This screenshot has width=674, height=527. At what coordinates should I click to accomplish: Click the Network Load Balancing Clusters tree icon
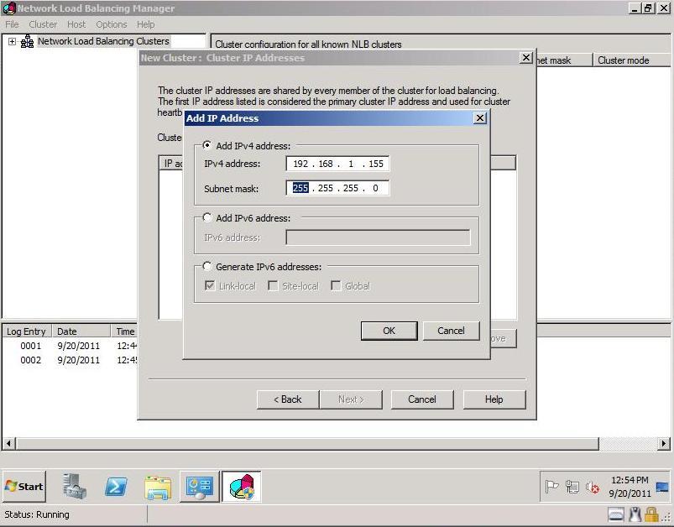click(27, 41)
